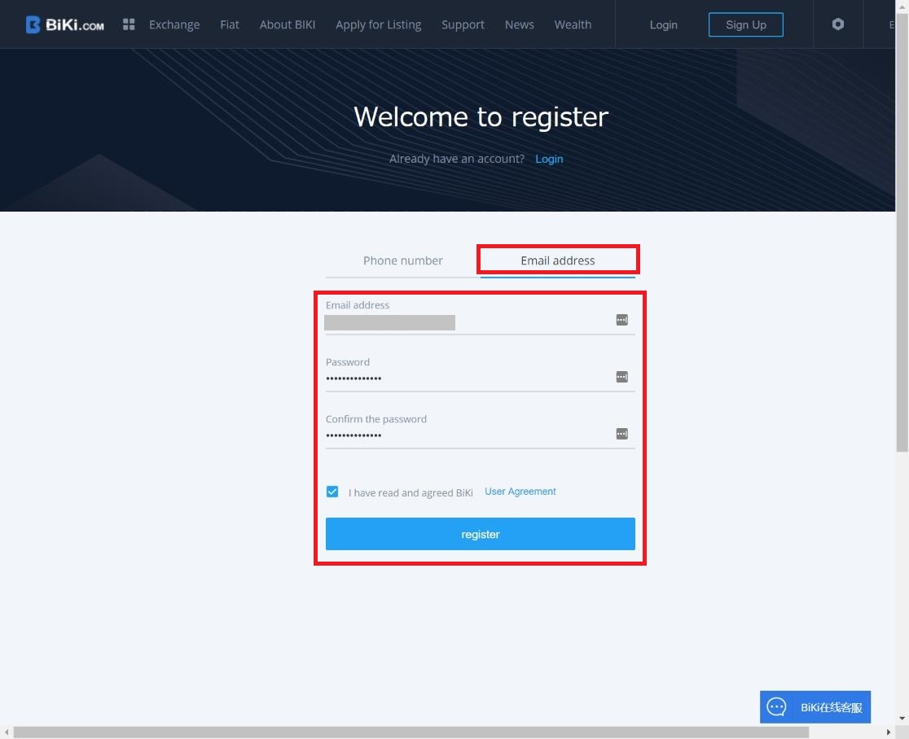Click Login link under Already have an account
The height and width of the screenshot is (739, 909).
coord(549,159)
